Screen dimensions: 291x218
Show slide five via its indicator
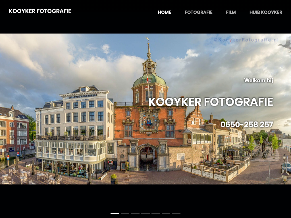pyautogui.click(x=156, y=213)
